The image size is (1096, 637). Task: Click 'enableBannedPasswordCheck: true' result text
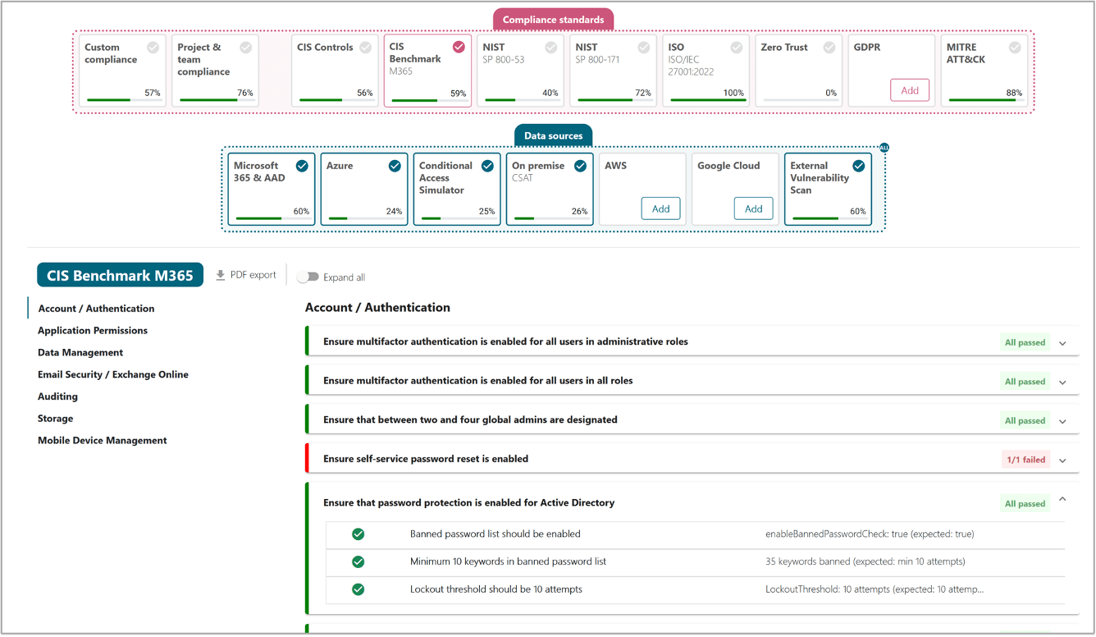click(x=870, y=534)
